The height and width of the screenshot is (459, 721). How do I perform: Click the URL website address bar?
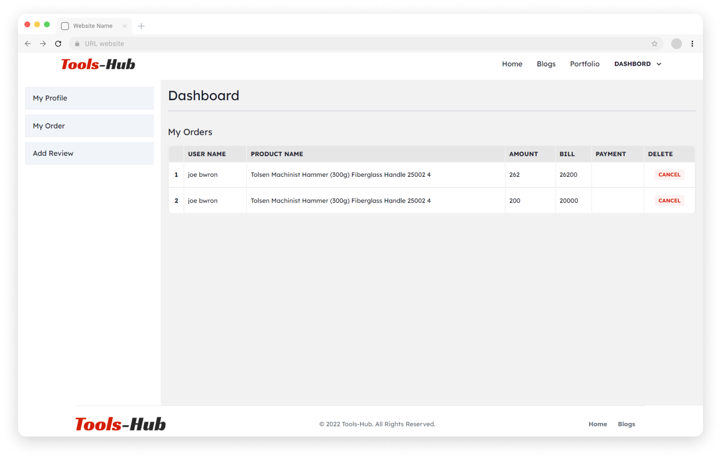point(360,44)
